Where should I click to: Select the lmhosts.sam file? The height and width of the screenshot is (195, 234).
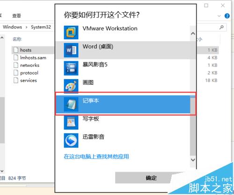pyautogui.click(x=33, y=58)
